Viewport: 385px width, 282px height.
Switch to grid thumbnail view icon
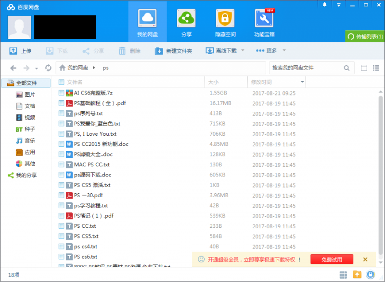343,275
